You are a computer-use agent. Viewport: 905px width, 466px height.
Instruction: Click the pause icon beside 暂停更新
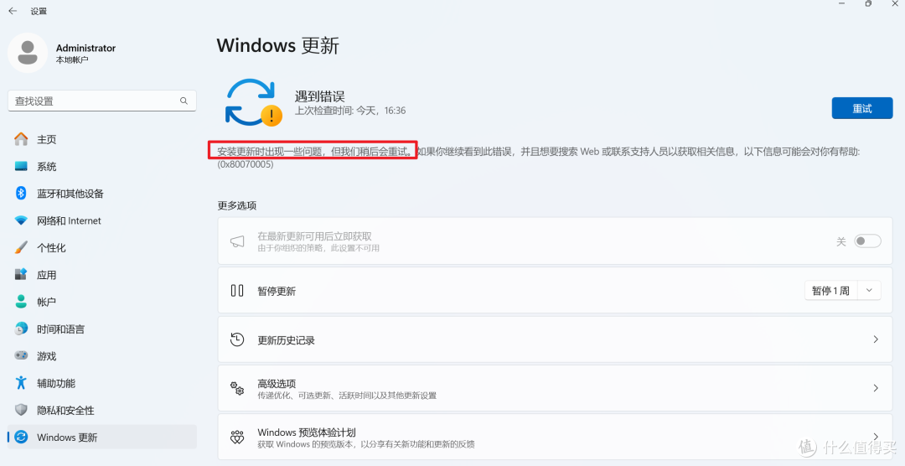tap(237, 291)
